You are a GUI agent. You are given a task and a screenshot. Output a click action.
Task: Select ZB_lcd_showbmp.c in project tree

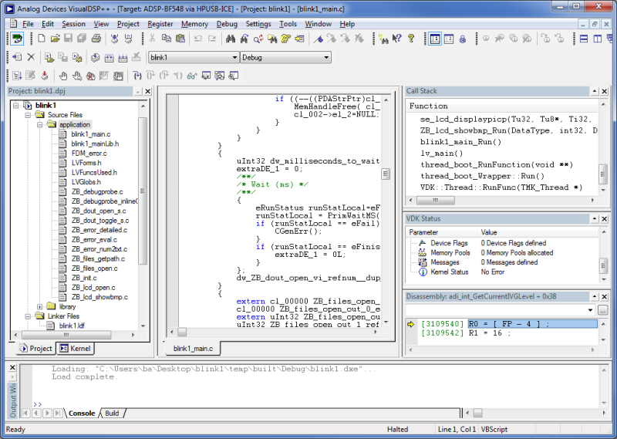(99, 297)
